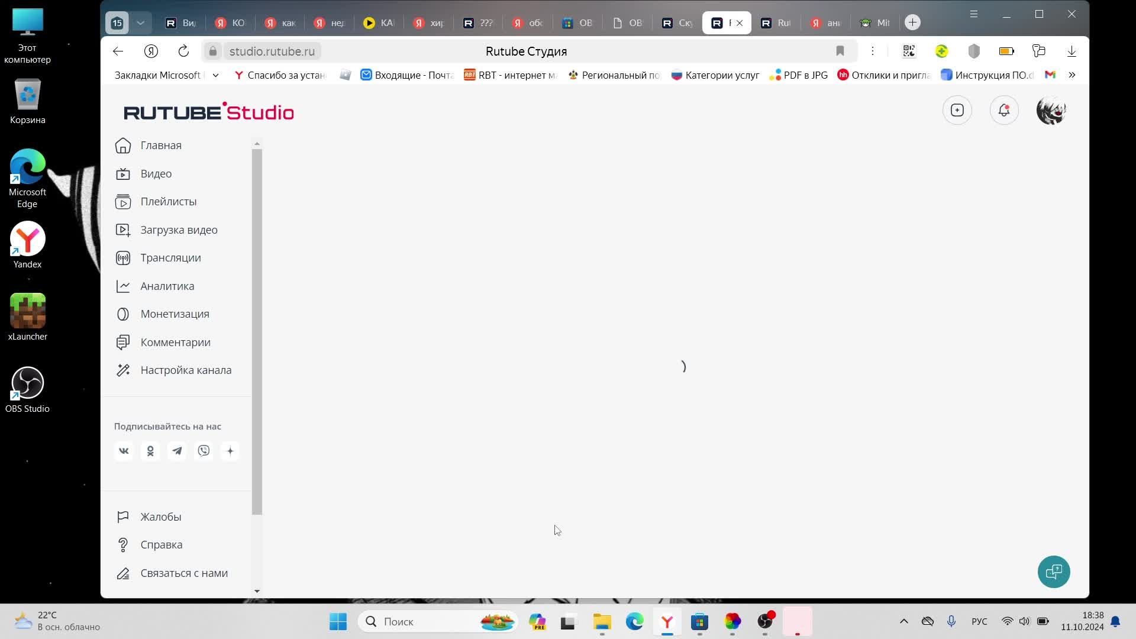Open Настройка канала page
Screen dimensions: 1136x639
185,370
